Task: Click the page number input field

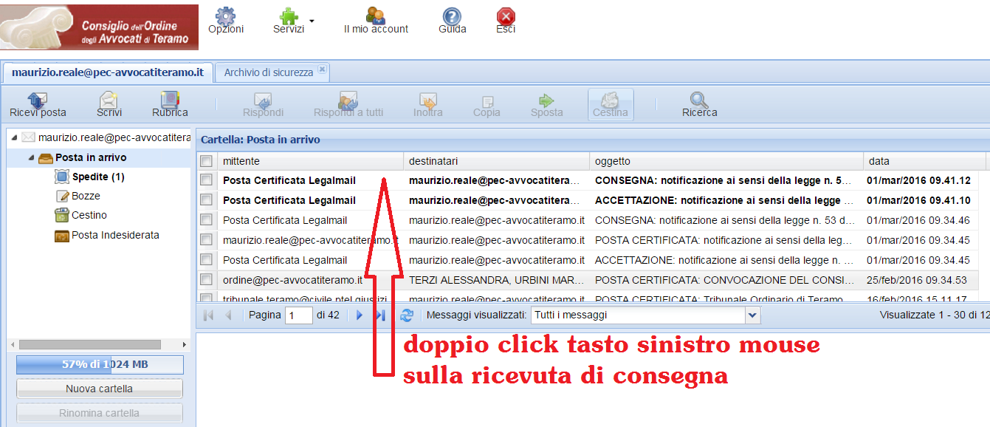Action: [x=299, y=315]
